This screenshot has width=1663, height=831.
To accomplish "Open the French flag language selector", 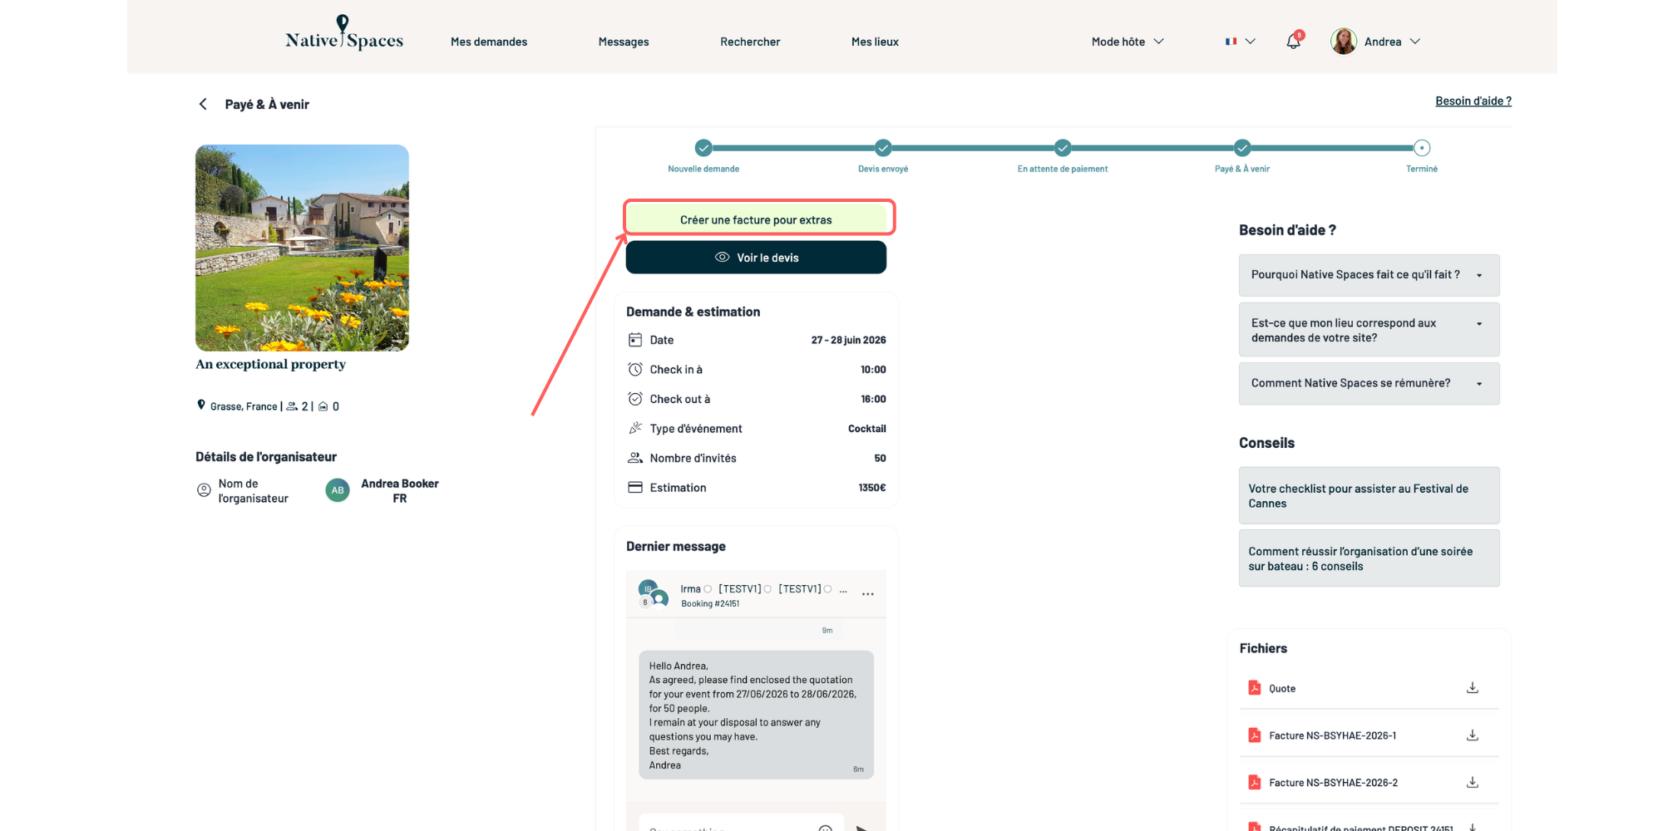I will (1240, 42).
